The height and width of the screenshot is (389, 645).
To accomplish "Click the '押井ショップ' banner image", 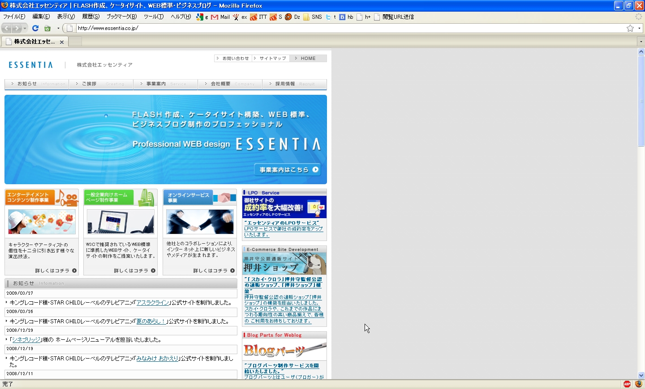I will tap(284, 264).
